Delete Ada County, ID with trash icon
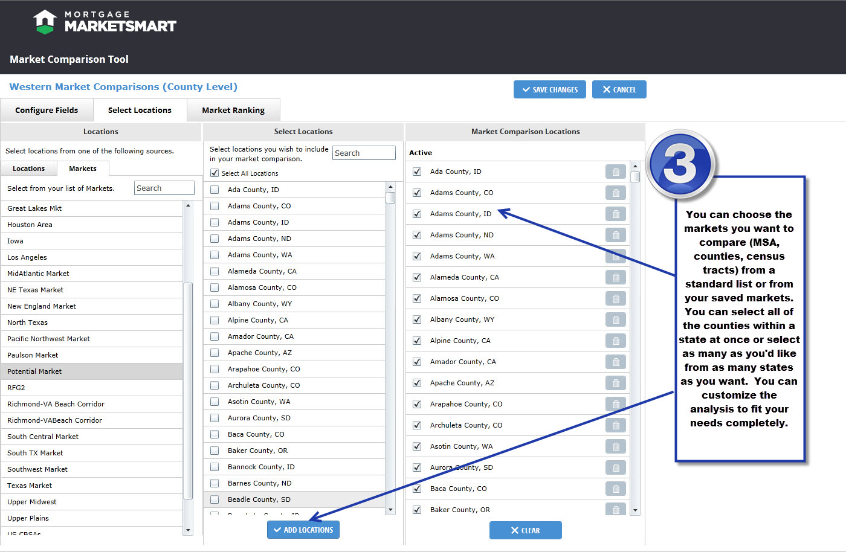This screenshot has height=552, width=846. coord(616,172)
